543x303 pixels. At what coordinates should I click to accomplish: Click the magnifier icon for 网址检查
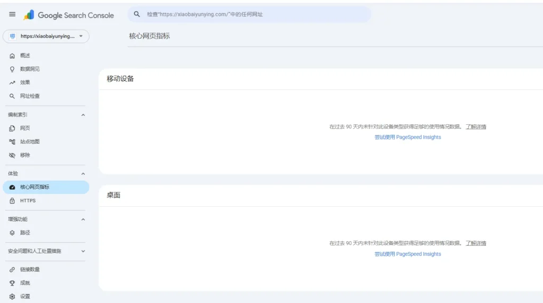12,96
